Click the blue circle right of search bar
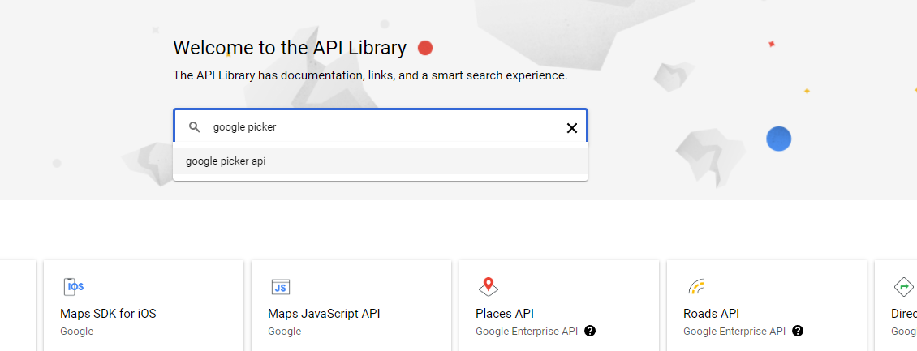The image size is (917, 351). pos(778,139)
